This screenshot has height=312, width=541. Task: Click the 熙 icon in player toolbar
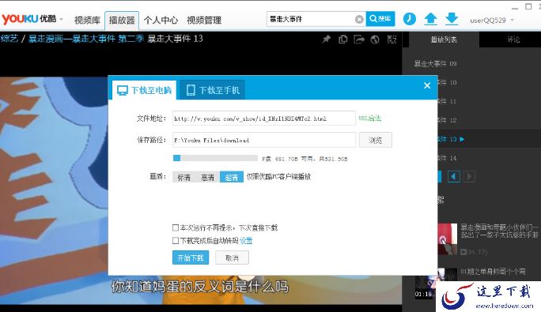point(392,39)
